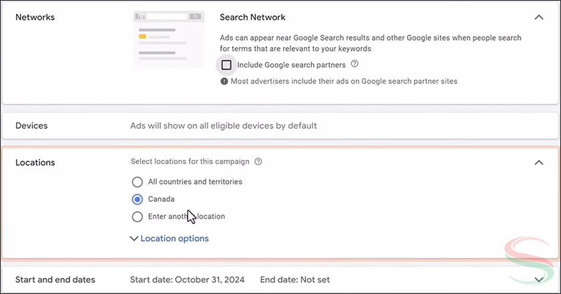Select All countries and territories radio
Screen dimensions: 561x294
pos(137,181)
